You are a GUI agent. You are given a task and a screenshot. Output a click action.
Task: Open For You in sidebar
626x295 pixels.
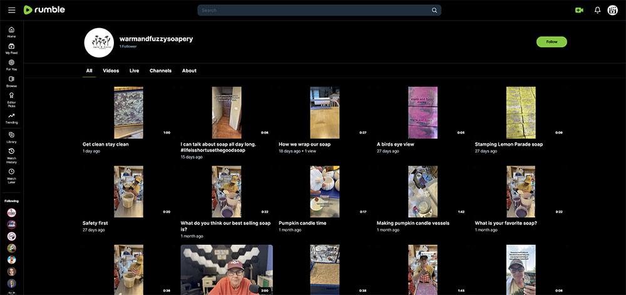[x=11, y=66]
